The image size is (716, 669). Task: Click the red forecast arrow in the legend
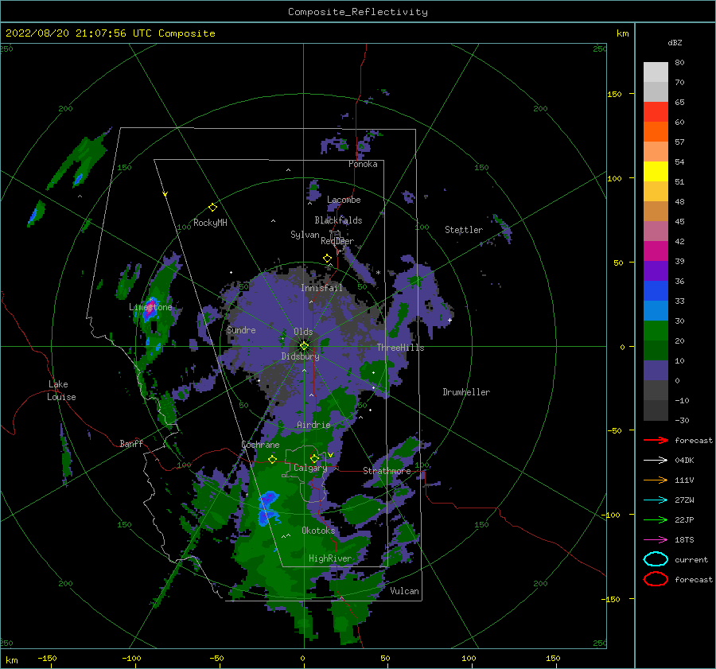656,440
